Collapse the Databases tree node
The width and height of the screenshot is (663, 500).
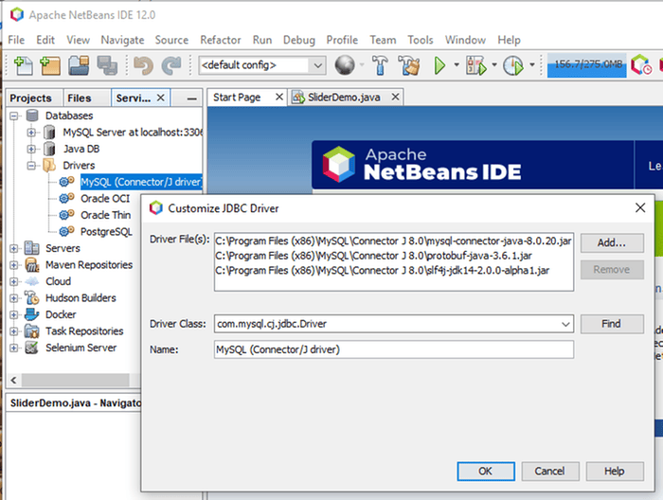coord(14,116)
